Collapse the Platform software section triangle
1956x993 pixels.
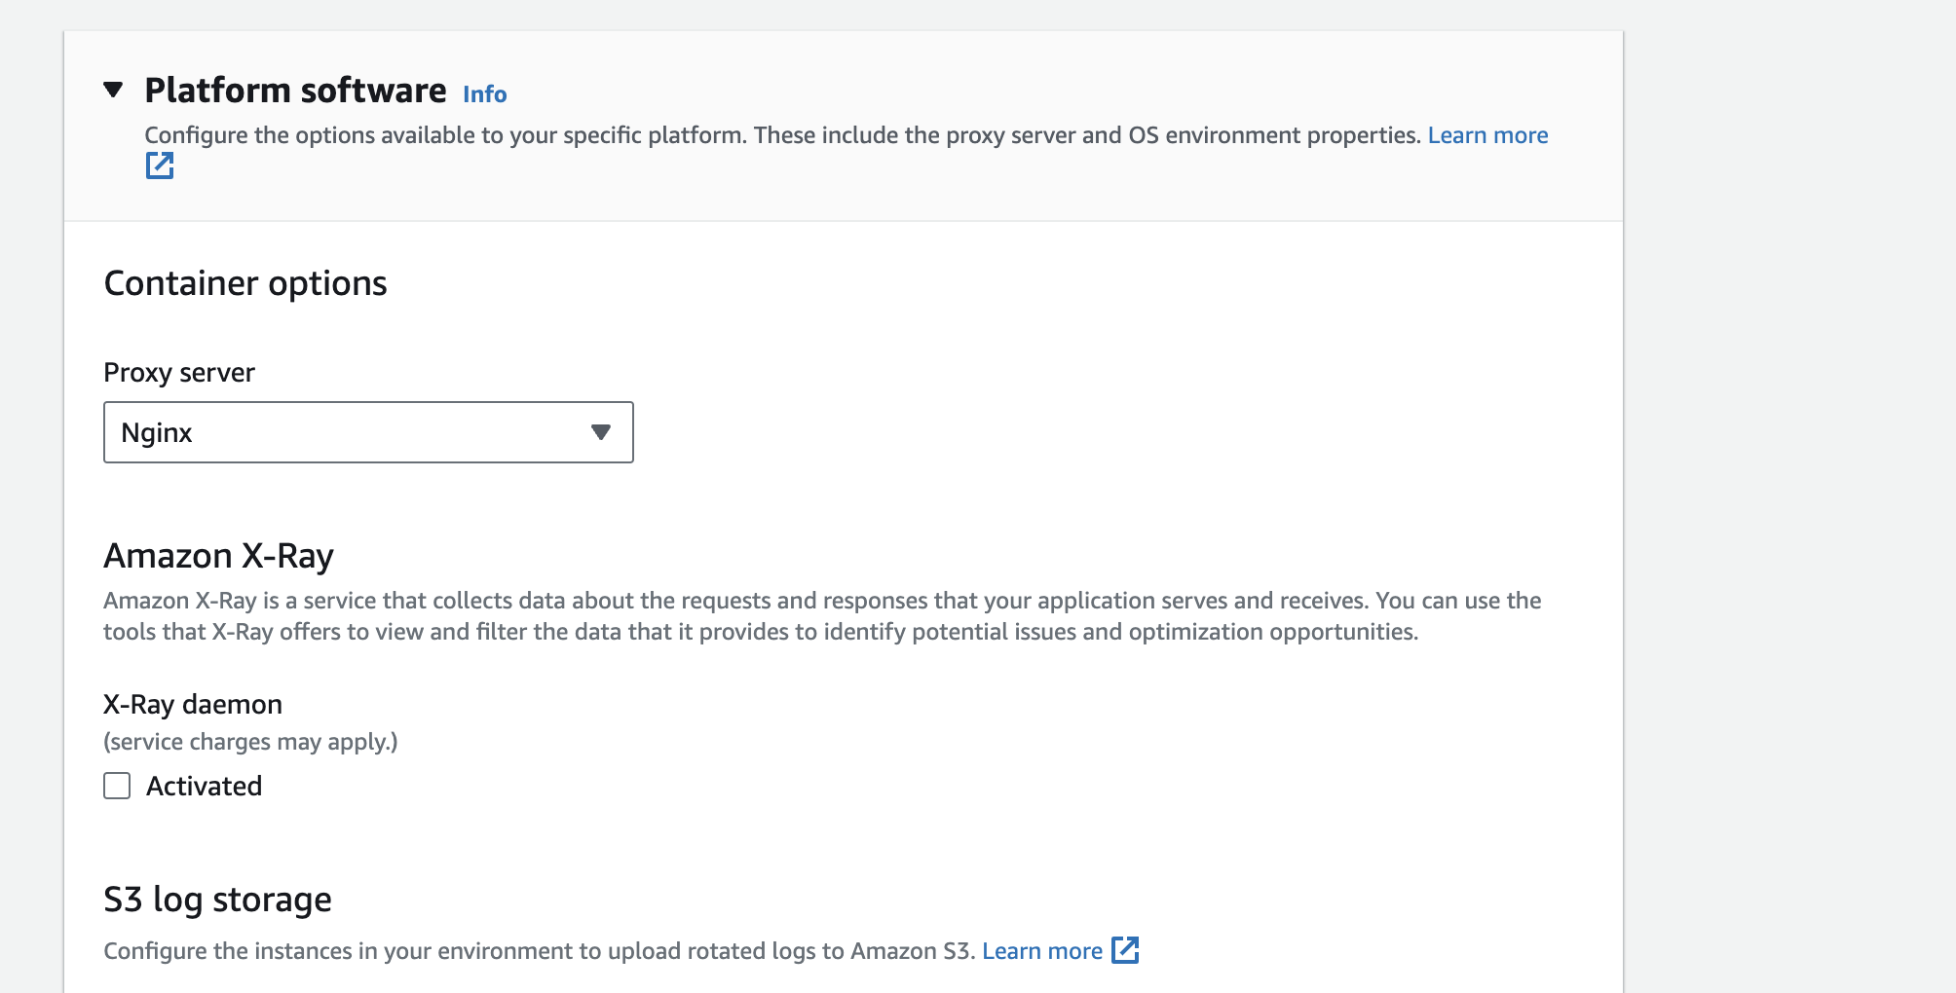coord(113,91)
